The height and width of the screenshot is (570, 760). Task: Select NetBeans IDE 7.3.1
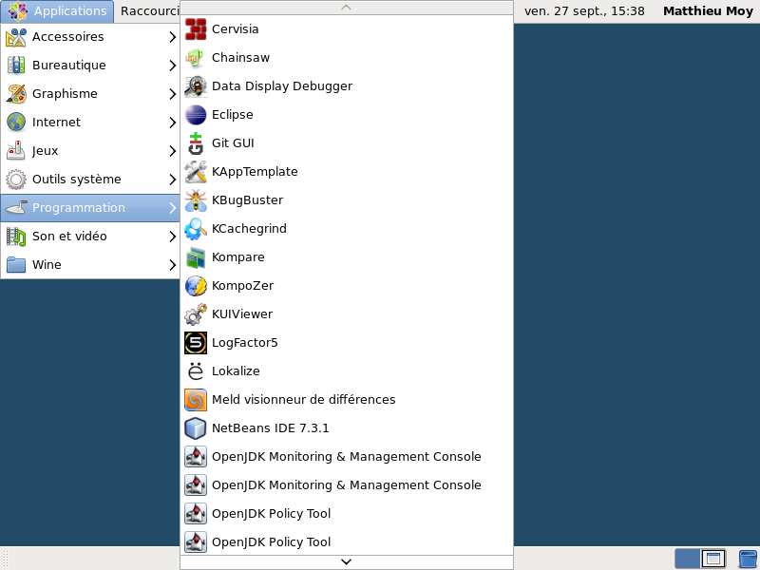click(x=347, y=428)
